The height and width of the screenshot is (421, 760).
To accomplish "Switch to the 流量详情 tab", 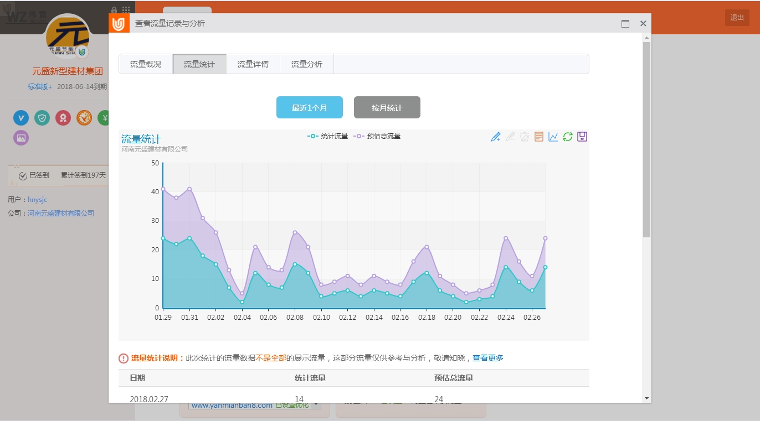I will 253,64.
